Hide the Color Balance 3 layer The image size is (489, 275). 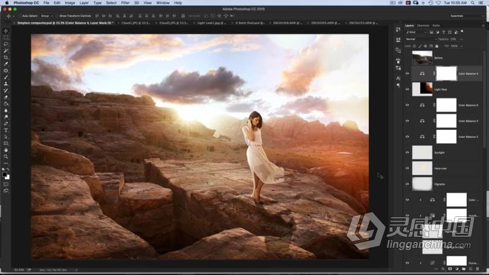pos(407,121)
